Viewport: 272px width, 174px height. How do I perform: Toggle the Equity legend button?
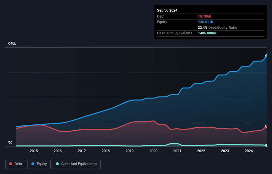pos(39,164)
